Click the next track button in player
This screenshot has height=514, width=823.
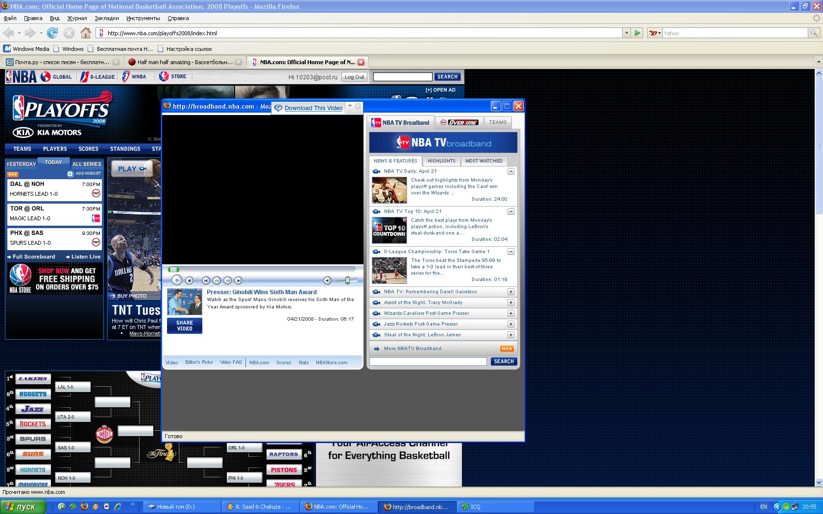238,280
